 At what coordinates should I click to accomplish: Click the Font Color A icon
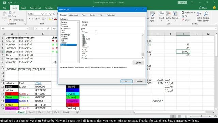coord(56,19)
